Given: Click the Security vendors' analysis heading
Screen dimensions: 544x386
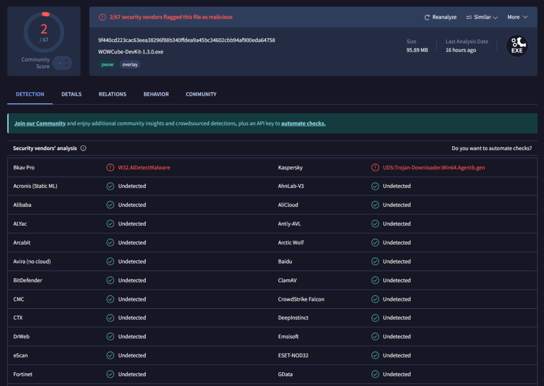Looking at the screenshot, I should [x=45, y=148].
